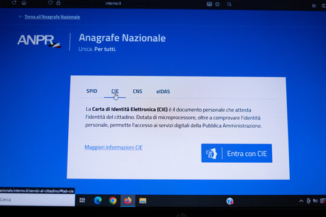Viewport: 326px width, 217px height.
Task: Expand the system tray hidden icons arrow
Action: coord(301,201)
